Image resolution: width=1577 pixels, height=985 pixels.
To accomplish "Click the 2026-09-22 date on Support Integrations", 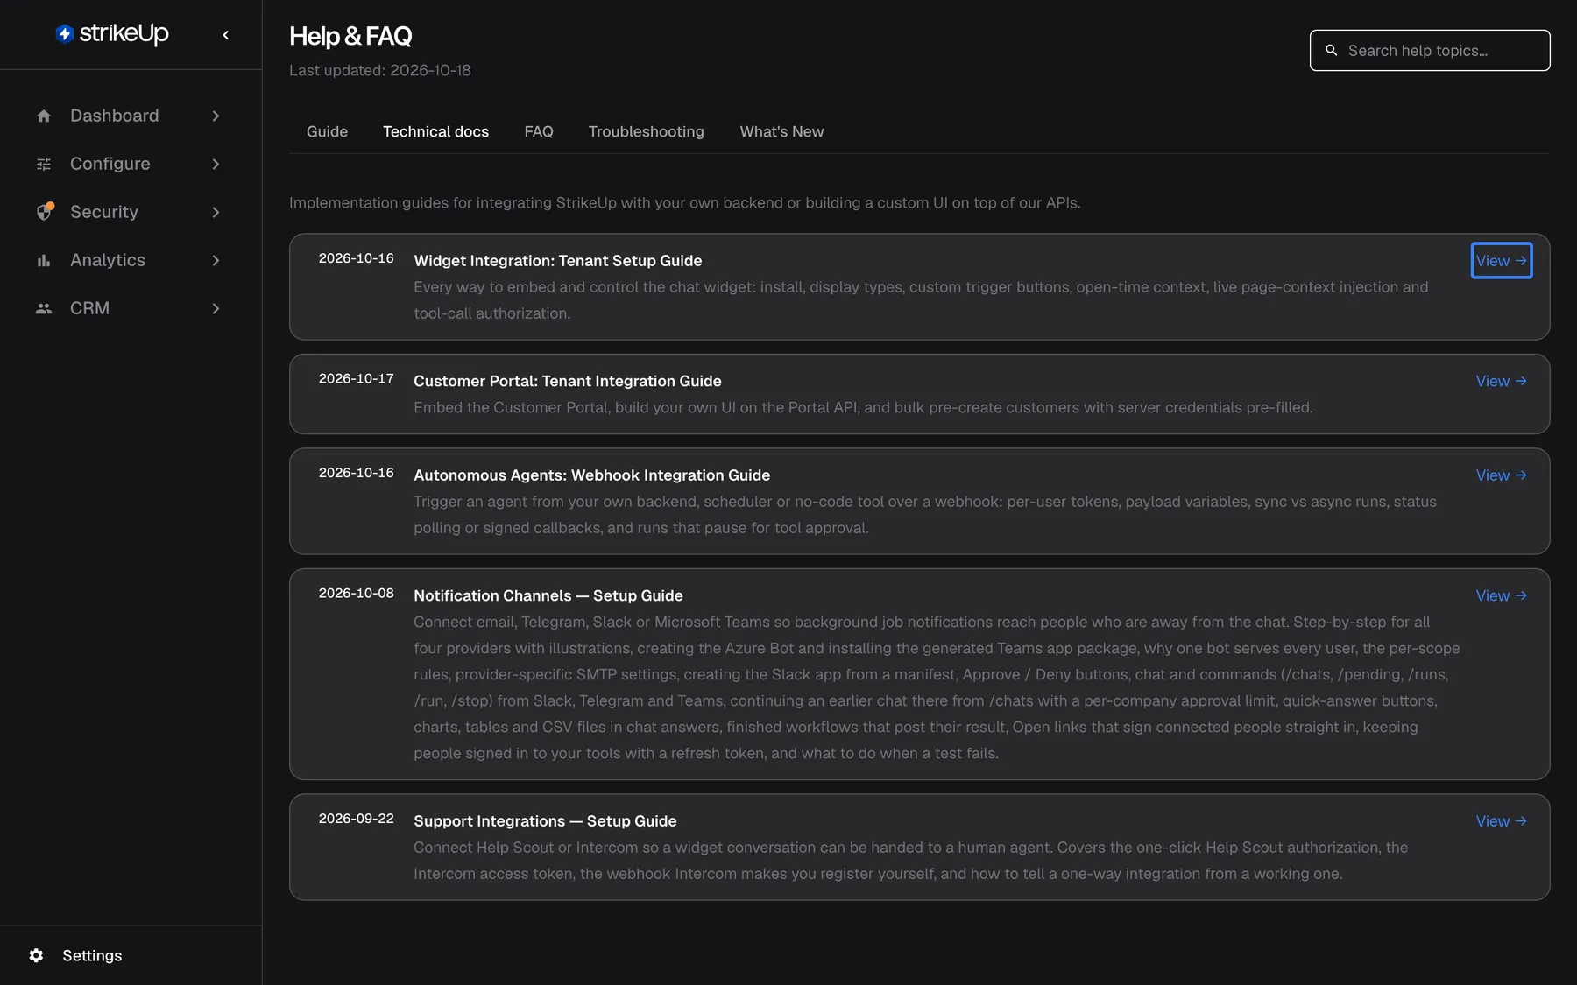I will pyautogui.click(x=357, y=819).
